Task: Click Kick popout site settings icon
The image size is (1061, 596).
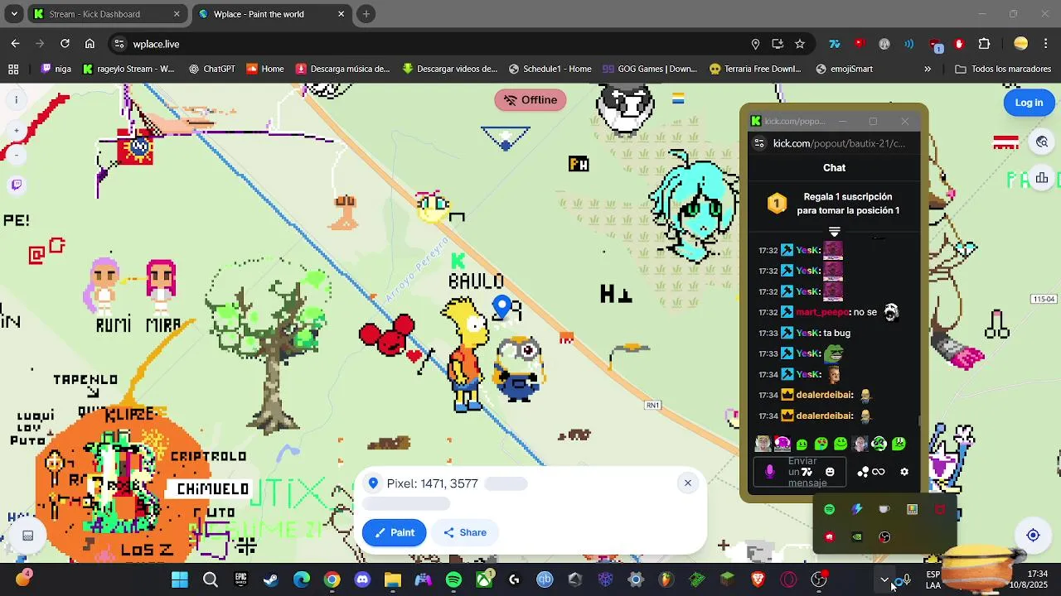Action: (x=759, y=143)
